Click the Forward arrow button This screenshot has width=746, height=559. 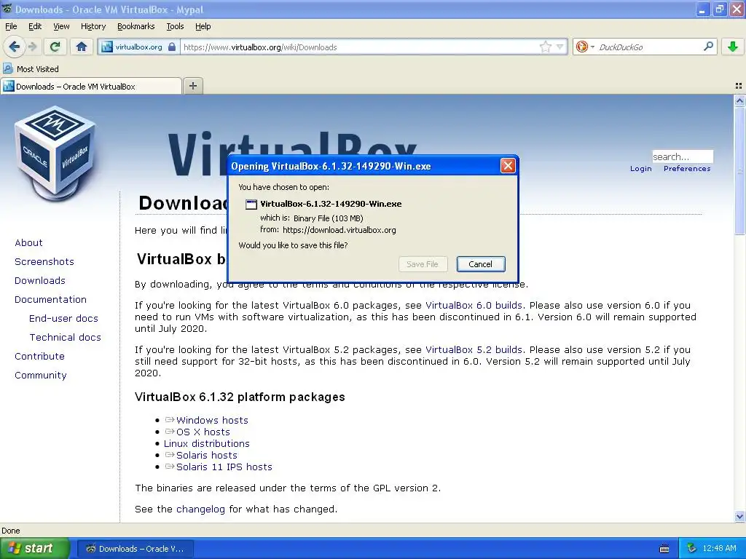32,47
